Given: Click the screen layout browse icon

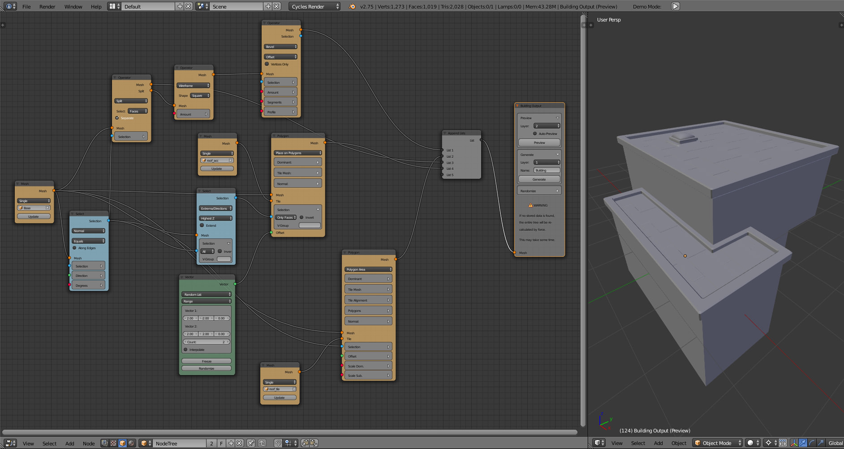Looking at the screenshot, I should 115,6.
